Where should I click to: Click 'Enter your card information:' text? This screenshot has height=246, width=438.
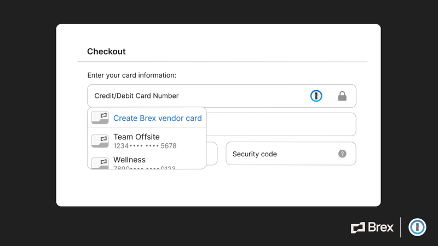pyautogui.click(x=132, y=75)
